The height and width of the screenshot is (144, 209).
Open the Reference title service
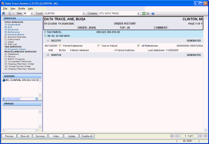(12, 32)
